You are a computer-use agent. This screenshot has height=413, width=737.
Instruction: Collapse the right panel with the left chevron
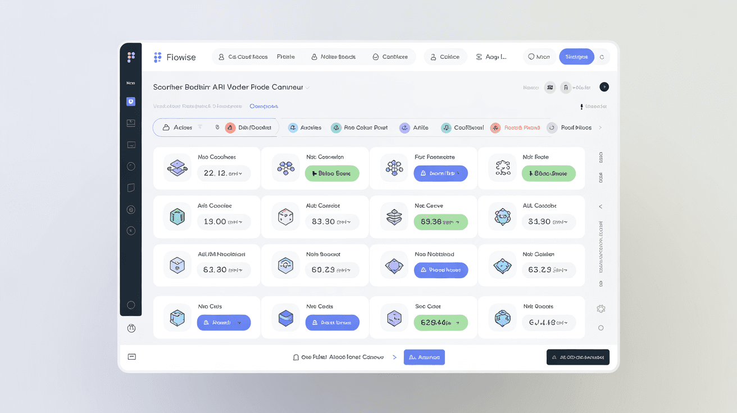600,206
